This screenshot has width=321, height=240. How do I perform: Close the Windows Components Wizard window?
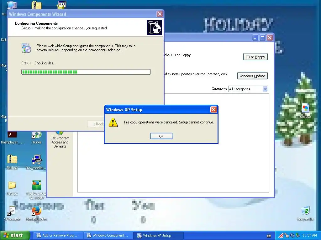(160, 14)
